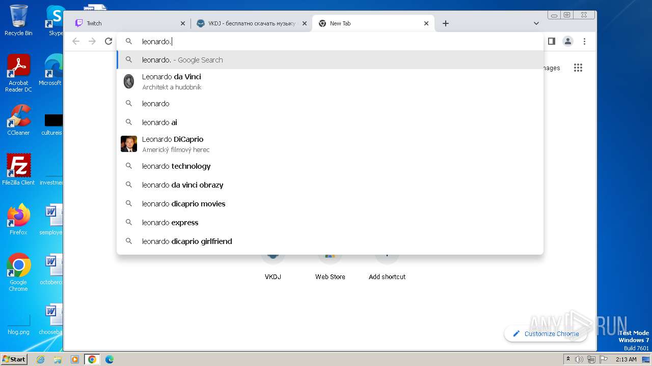Pick the plain 'leonardo' suggestion

coord(330,104)
